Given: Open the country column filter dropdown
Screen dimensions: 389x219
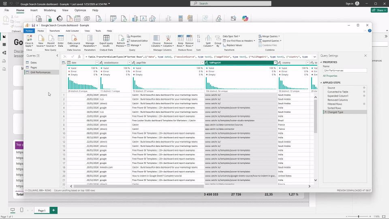Looking at the screenshot, I should click(x=308, y=63).
